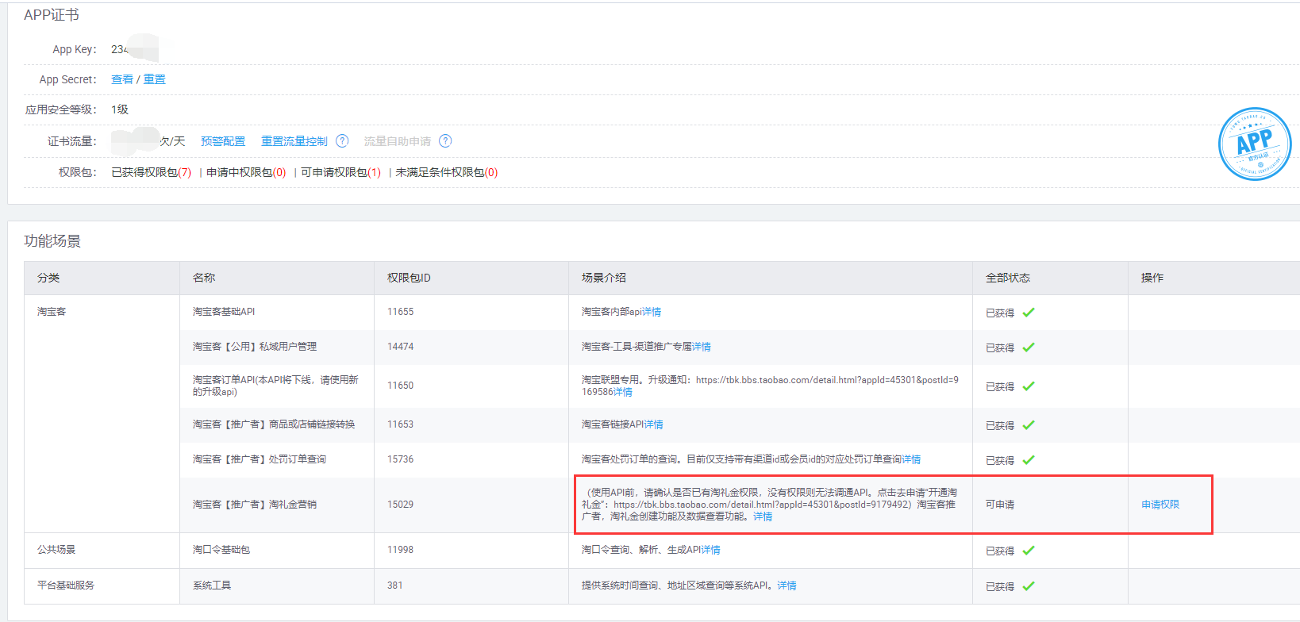The width and height of the screenshot is (1300, 622).
Task: Click 重置流量控制 link
Action: (294, 141)
